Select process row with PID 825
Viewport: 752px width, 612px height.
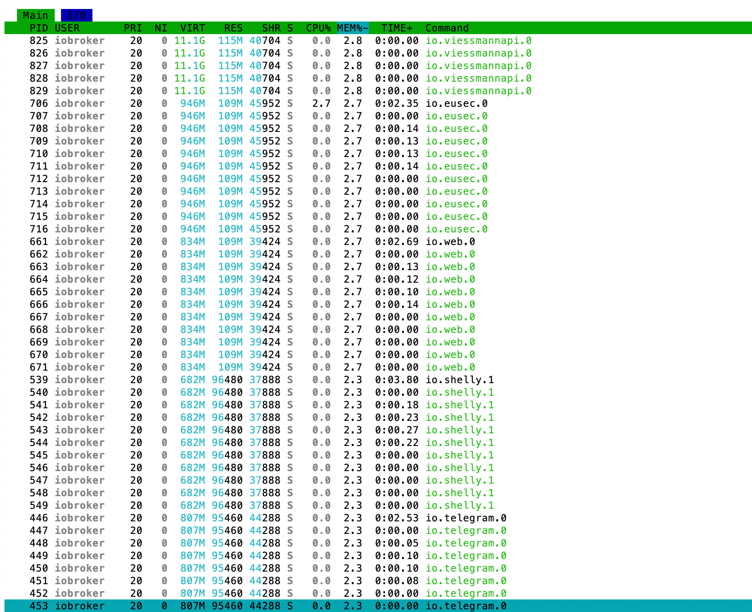[x=378, y=40]
